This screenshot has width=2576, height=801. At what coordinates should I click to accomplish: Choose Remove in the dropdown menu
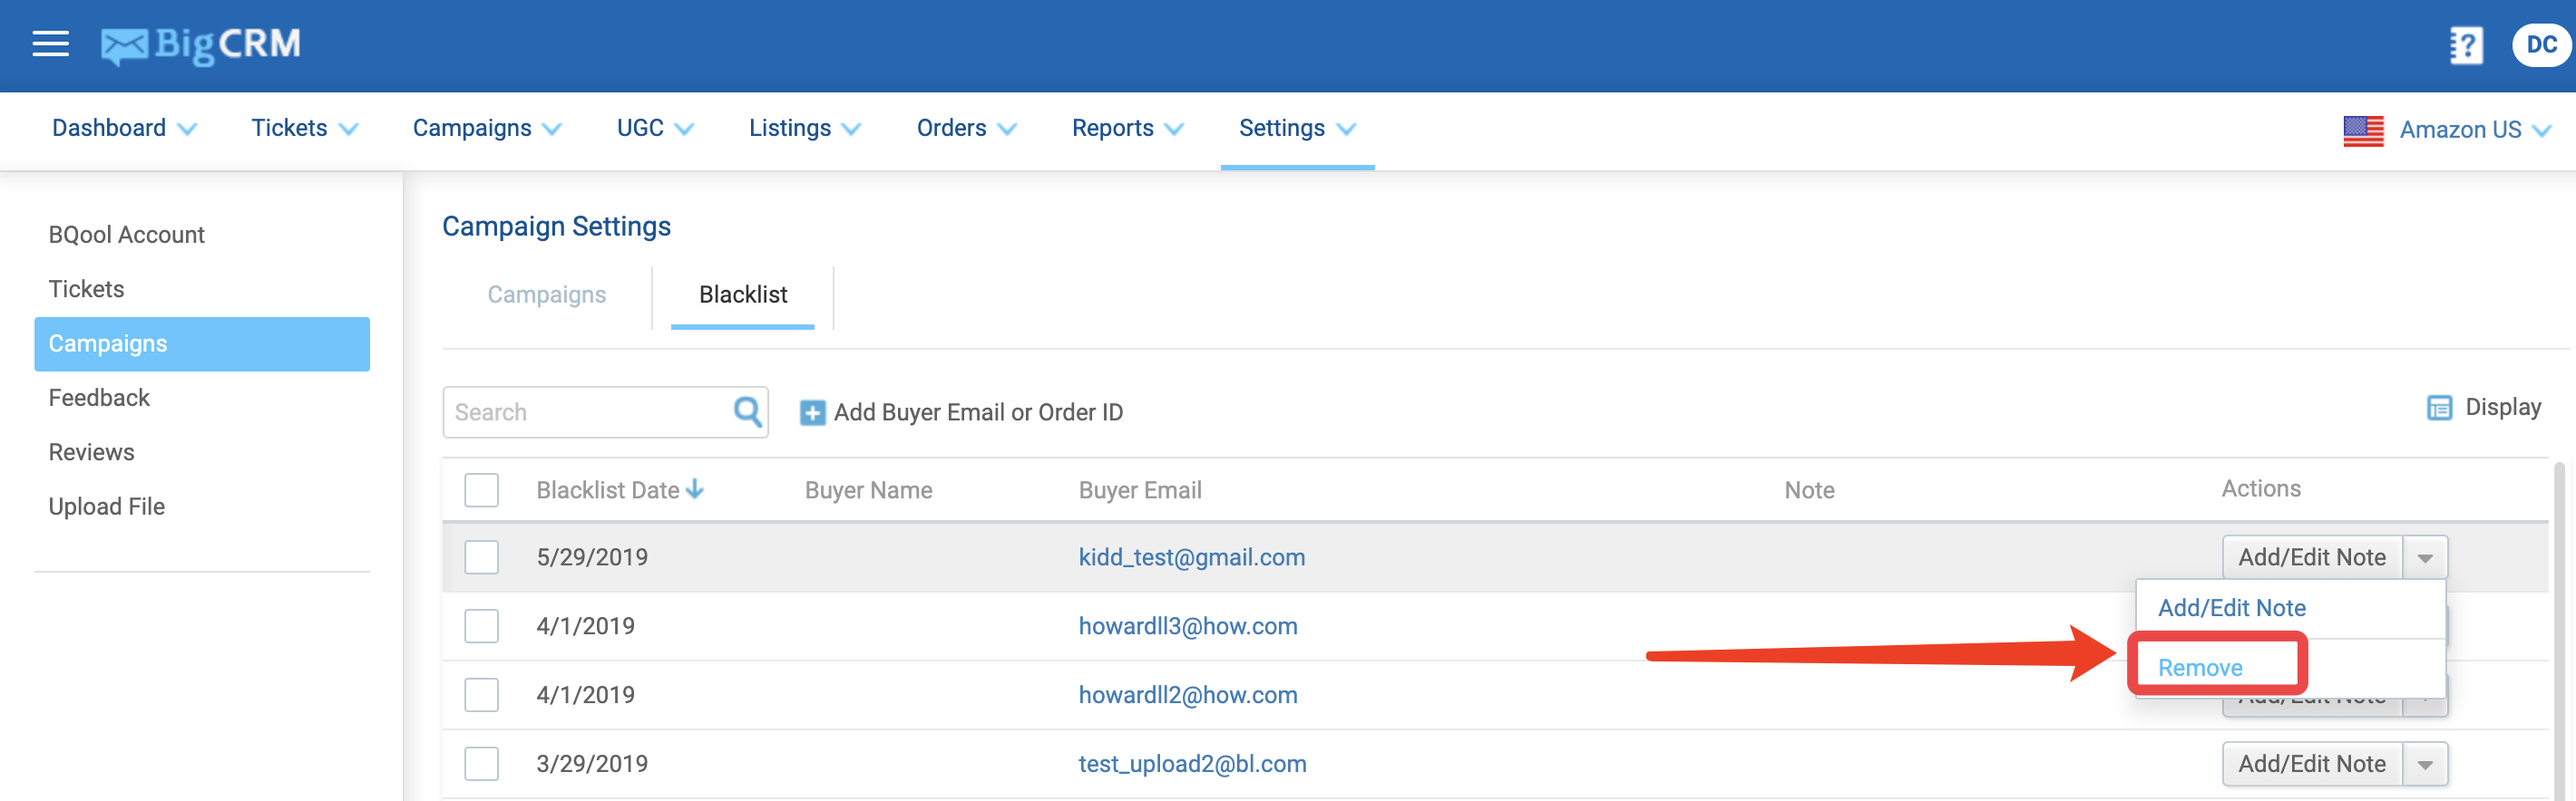tap(2200, 668)
